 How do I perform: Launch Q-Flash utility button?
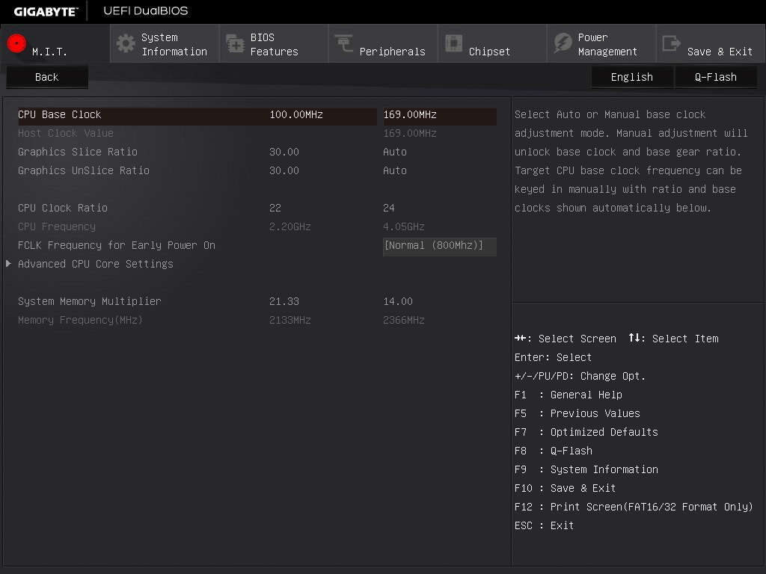716,77
